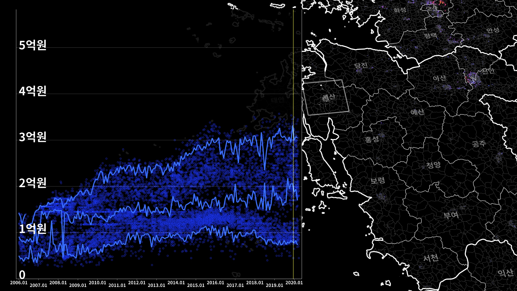Click the 평택 label on the map
The width and height of the screenshot is (517, 291).
pos(430,36)
